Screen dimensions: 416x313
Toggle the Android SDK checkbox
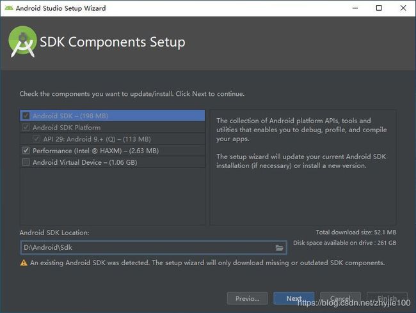(x=26, y=116)
